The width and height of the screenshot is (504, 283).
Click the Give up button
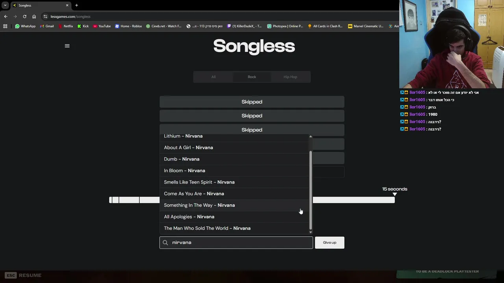[330, 243]
